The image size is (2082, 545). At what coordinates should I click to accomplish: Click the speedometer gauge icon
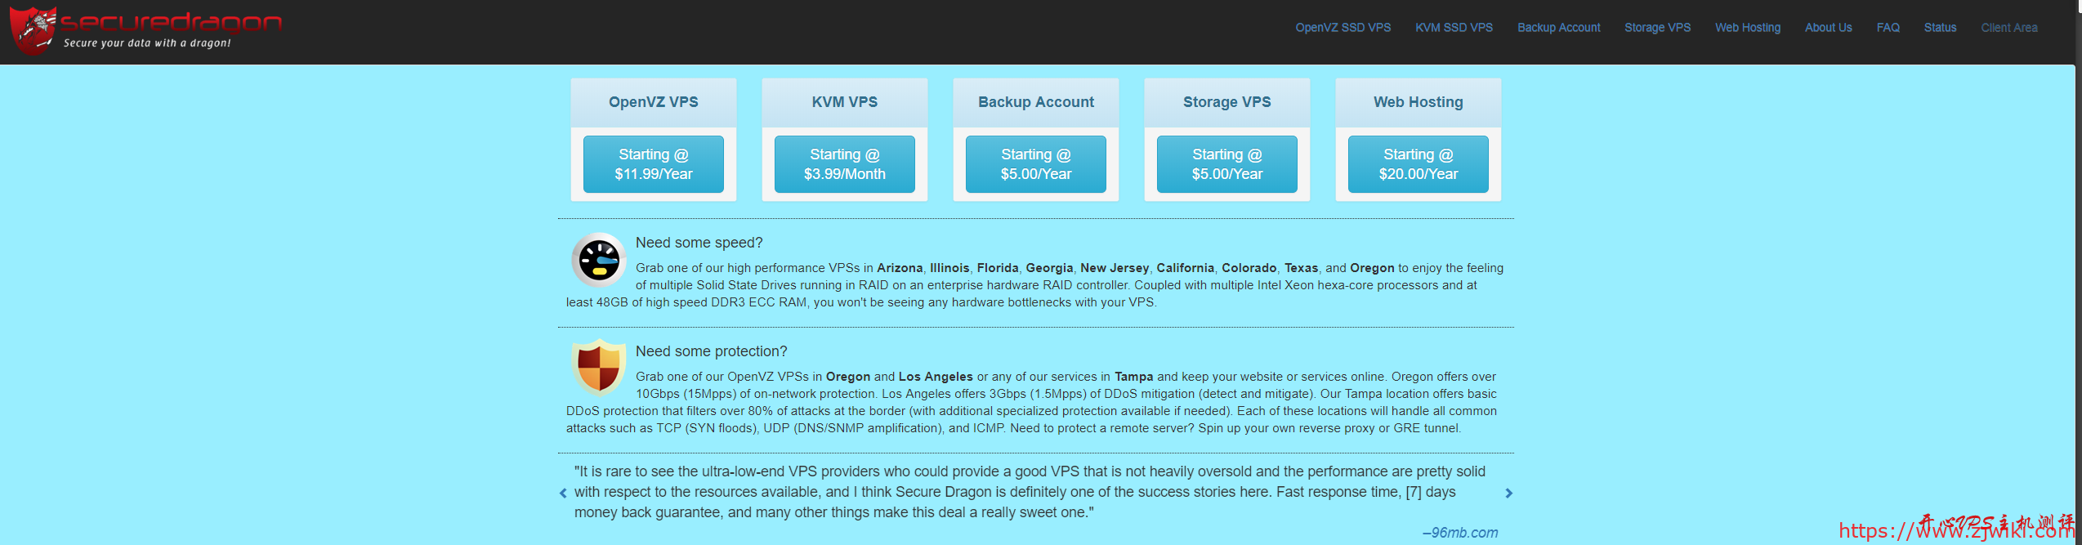(x=598, y=261)
